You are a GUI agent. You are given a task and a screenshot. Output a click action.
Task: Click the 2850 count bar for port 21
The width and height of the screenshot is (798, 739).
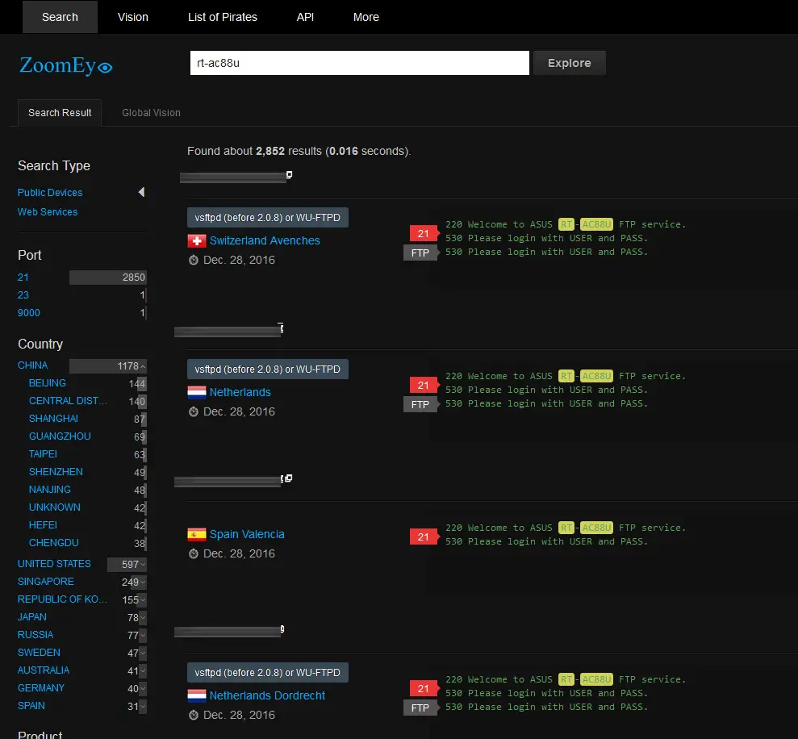pyautogui.click(x=108, y=278)
